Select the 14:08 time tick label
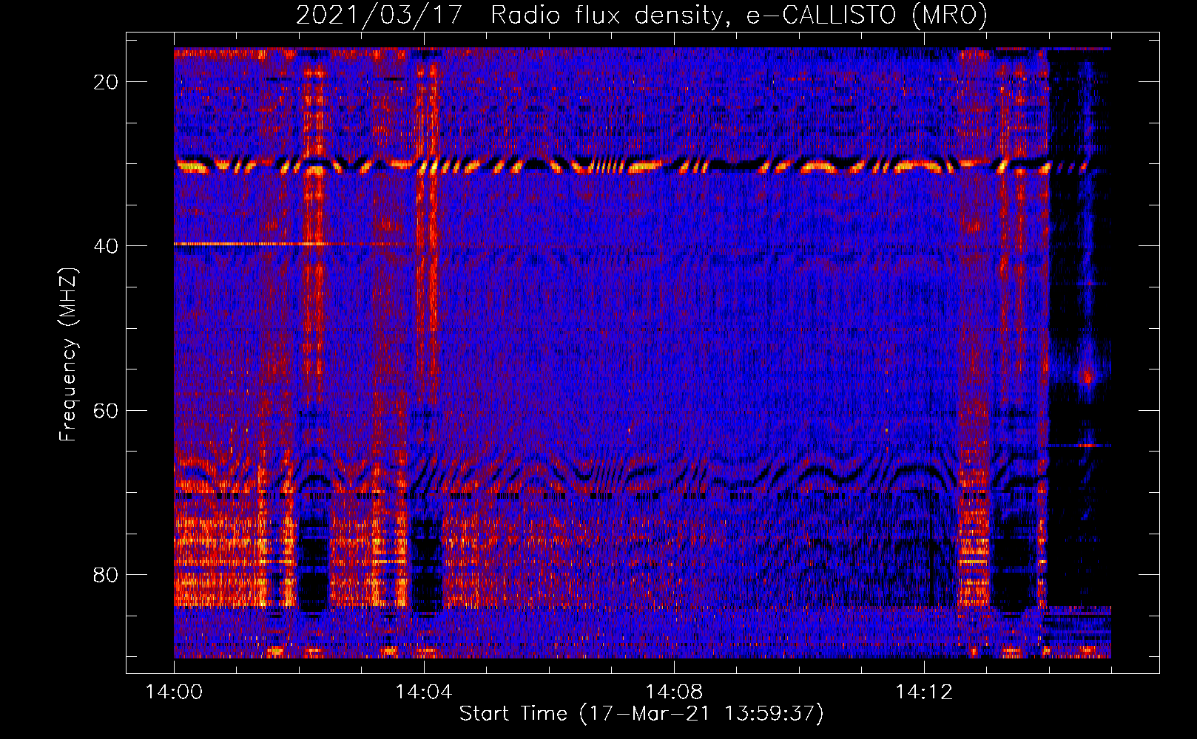Image resolution: width=1197 pixels, height=739 pixels. coord(673,692)
